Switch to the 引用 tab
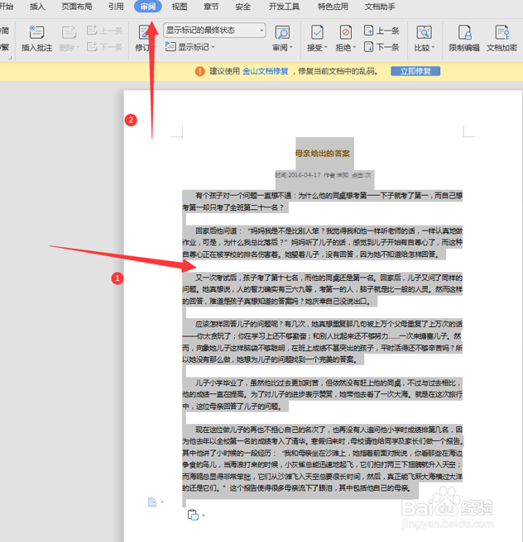The width and height of the screenshot is (523, 542). tap(116, 7)
